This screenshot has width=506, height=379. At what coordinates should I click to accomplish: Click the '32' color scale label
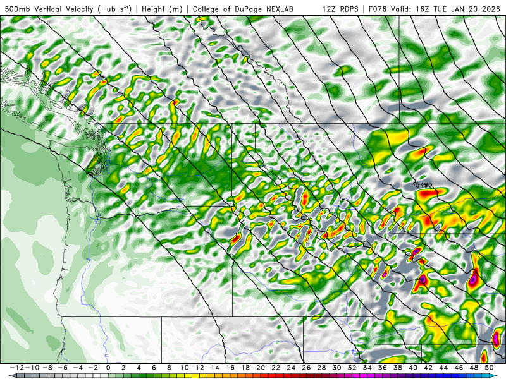352,368
